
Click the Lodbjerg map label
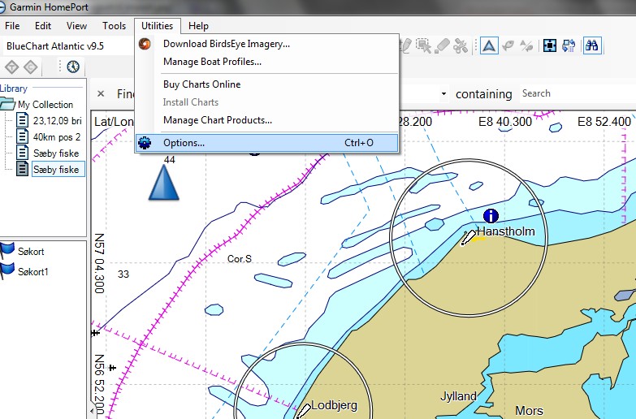[x=334, y=405]
